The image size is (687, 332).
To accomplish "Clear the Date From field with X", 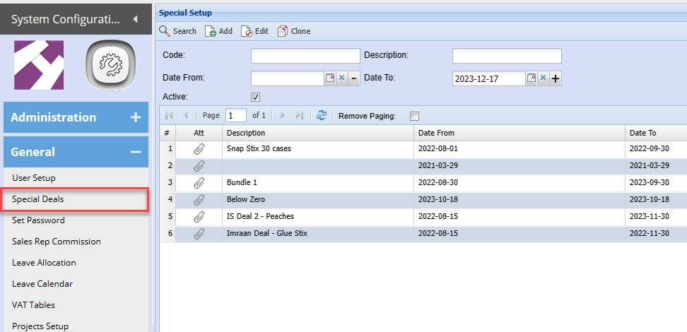I will [342, 78].
